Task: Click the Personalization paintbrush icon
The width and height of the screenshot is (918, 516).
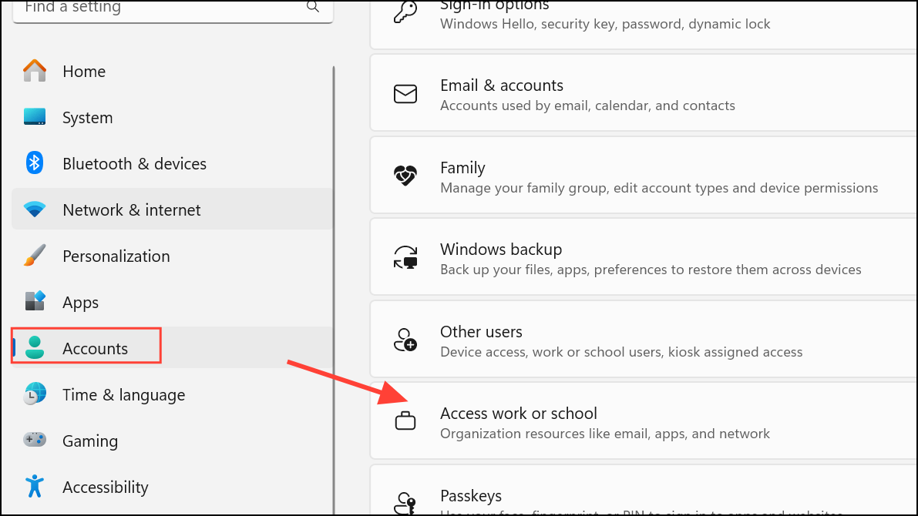Action: pos(35,255)
